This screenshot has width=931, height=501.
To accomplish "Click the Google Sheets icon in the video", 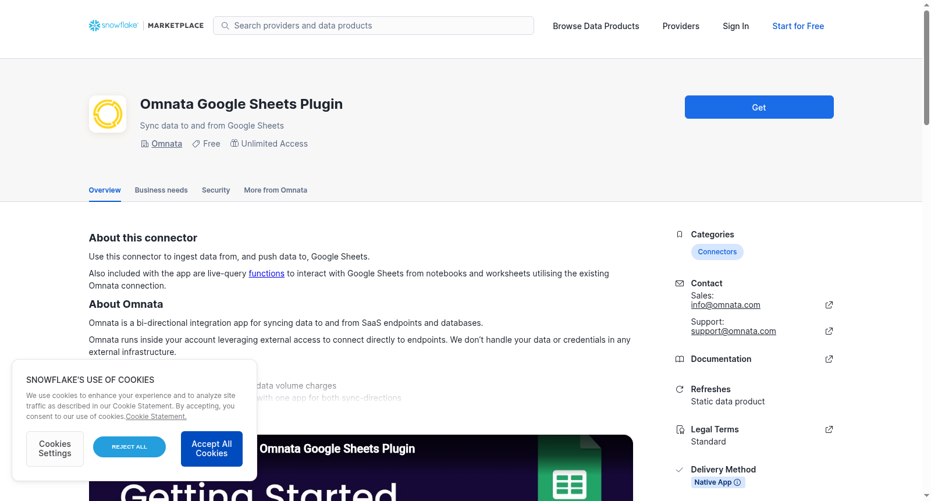I will [x=569, y=468].
